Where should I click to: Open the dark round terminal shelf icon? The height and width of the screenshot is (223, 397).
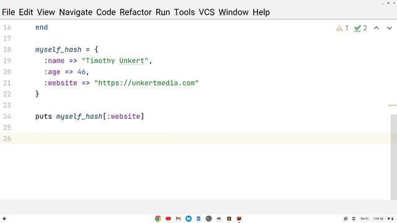click(208, 219)
